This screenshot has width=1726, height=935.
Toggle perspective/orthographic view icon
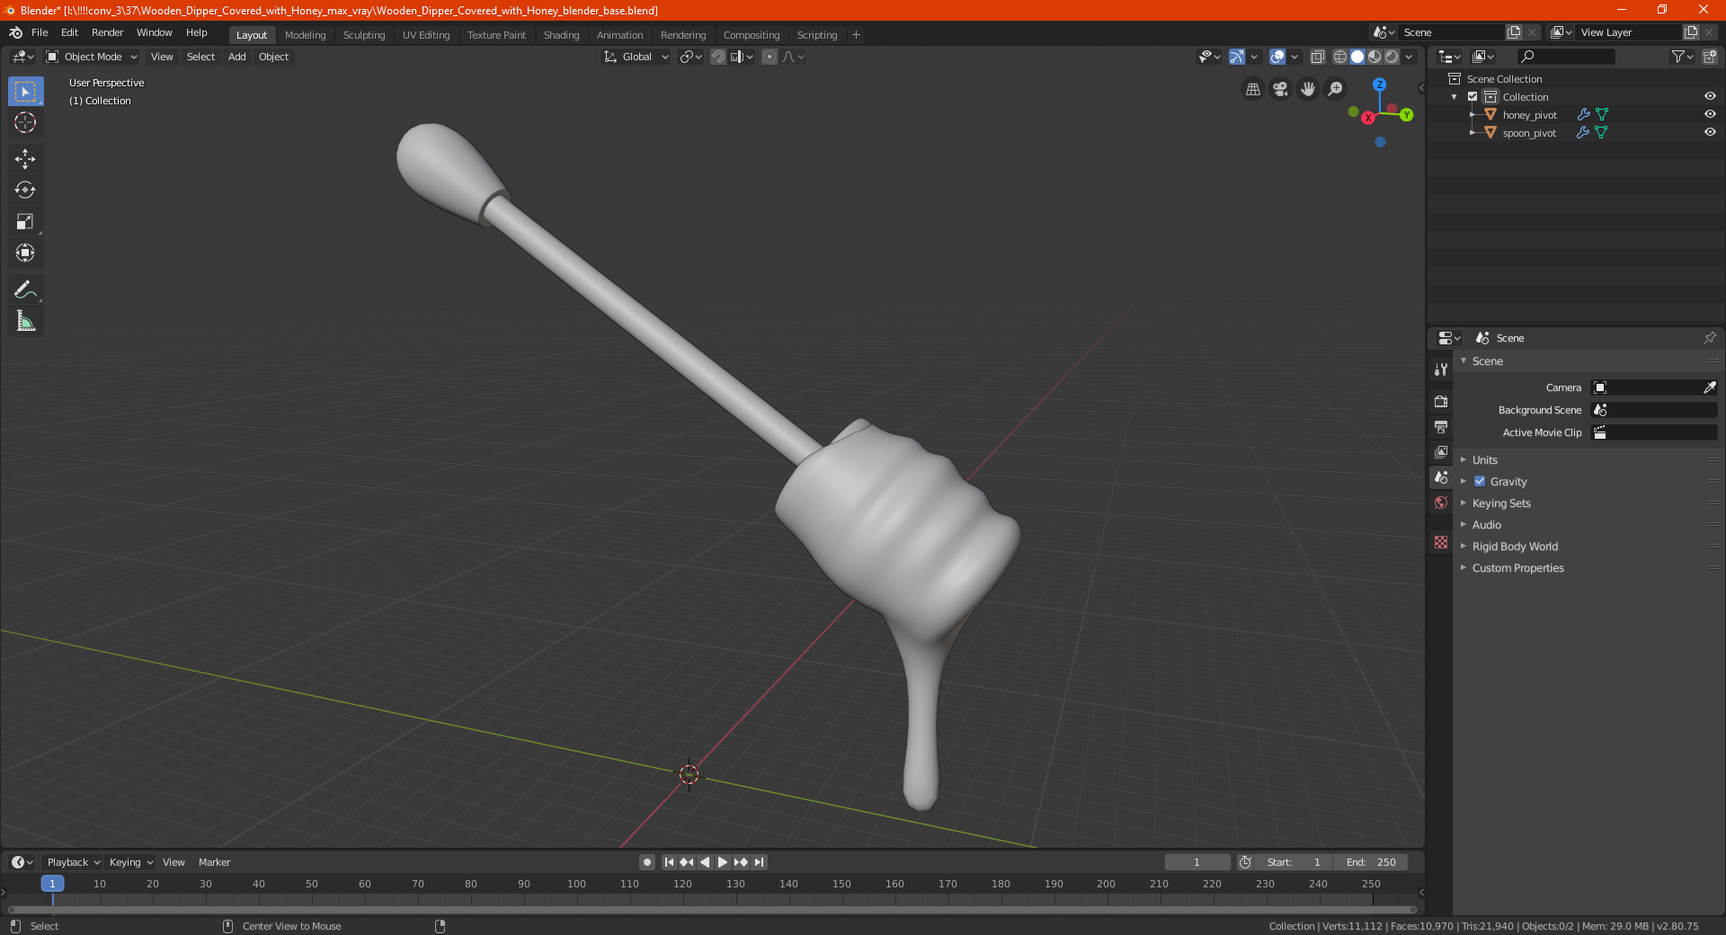(x=1252, y=89)
